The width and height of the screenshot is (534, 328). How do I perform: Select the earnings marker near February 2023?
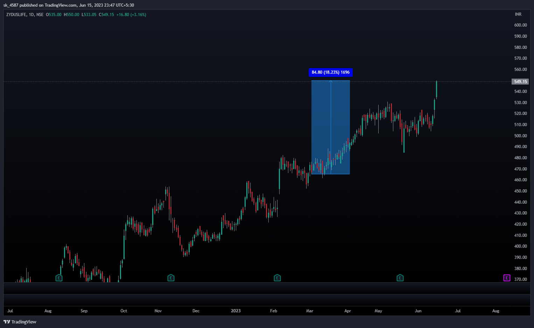coord(277,278)
